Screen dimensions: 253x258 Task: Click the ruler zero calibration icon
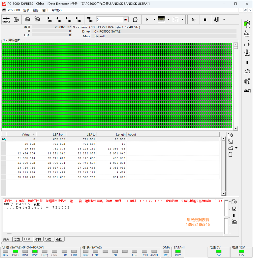(247, 53)
